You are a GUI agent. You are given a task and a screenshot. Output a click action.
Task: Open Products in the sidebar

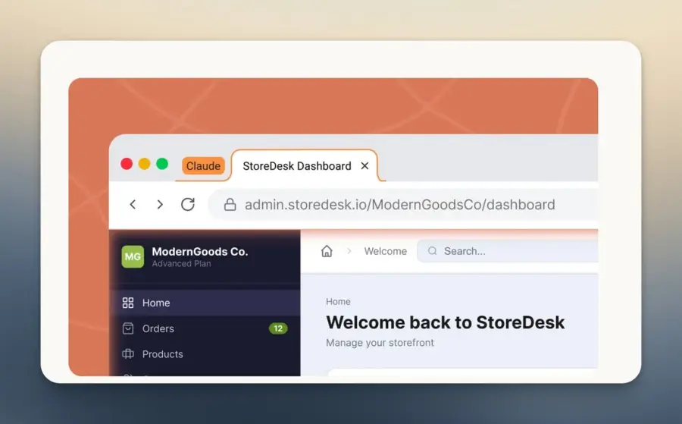tap(205, 354)
